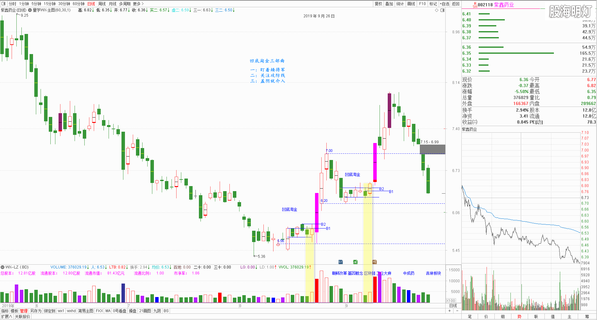Screen dimensions: 597x320
Task: Open the 价 price tab at bottom right
Action: point(486,317)
